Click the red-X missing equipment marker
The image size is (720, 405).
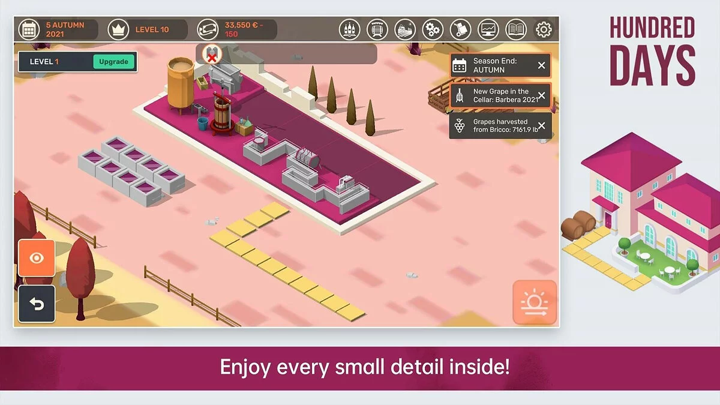(211, 55)
